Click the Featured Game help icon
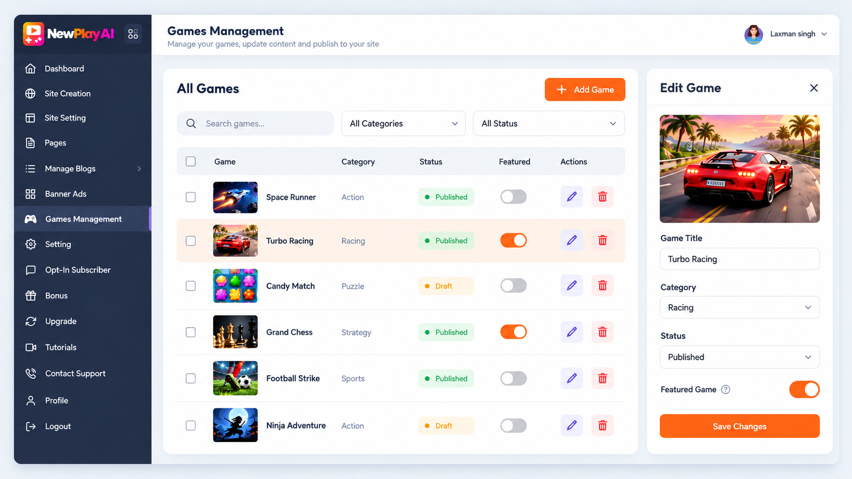 click(x=726, y=390)
